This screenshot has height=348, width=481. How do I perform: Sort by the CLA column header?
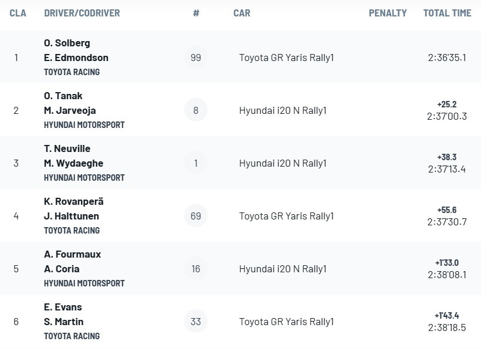point(18,13)
